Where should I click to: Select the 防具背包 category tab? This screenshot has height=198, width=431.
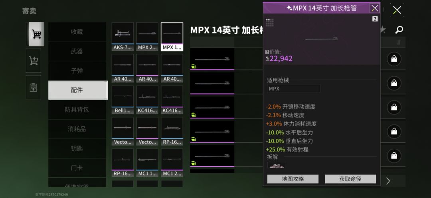(x=77, y=110)
